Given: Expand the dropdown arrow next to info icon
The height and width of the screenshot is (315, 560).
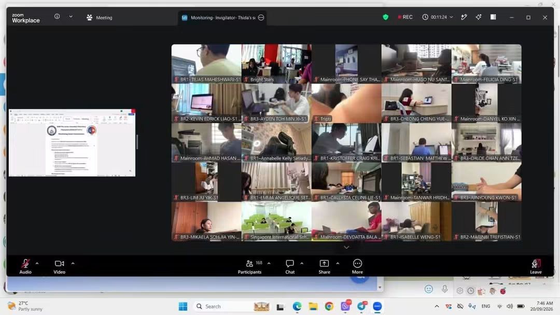Looking at the screenshot, I should (71, 17).
